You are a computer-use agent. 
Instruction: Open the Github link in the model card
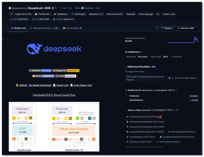point(23,85)
